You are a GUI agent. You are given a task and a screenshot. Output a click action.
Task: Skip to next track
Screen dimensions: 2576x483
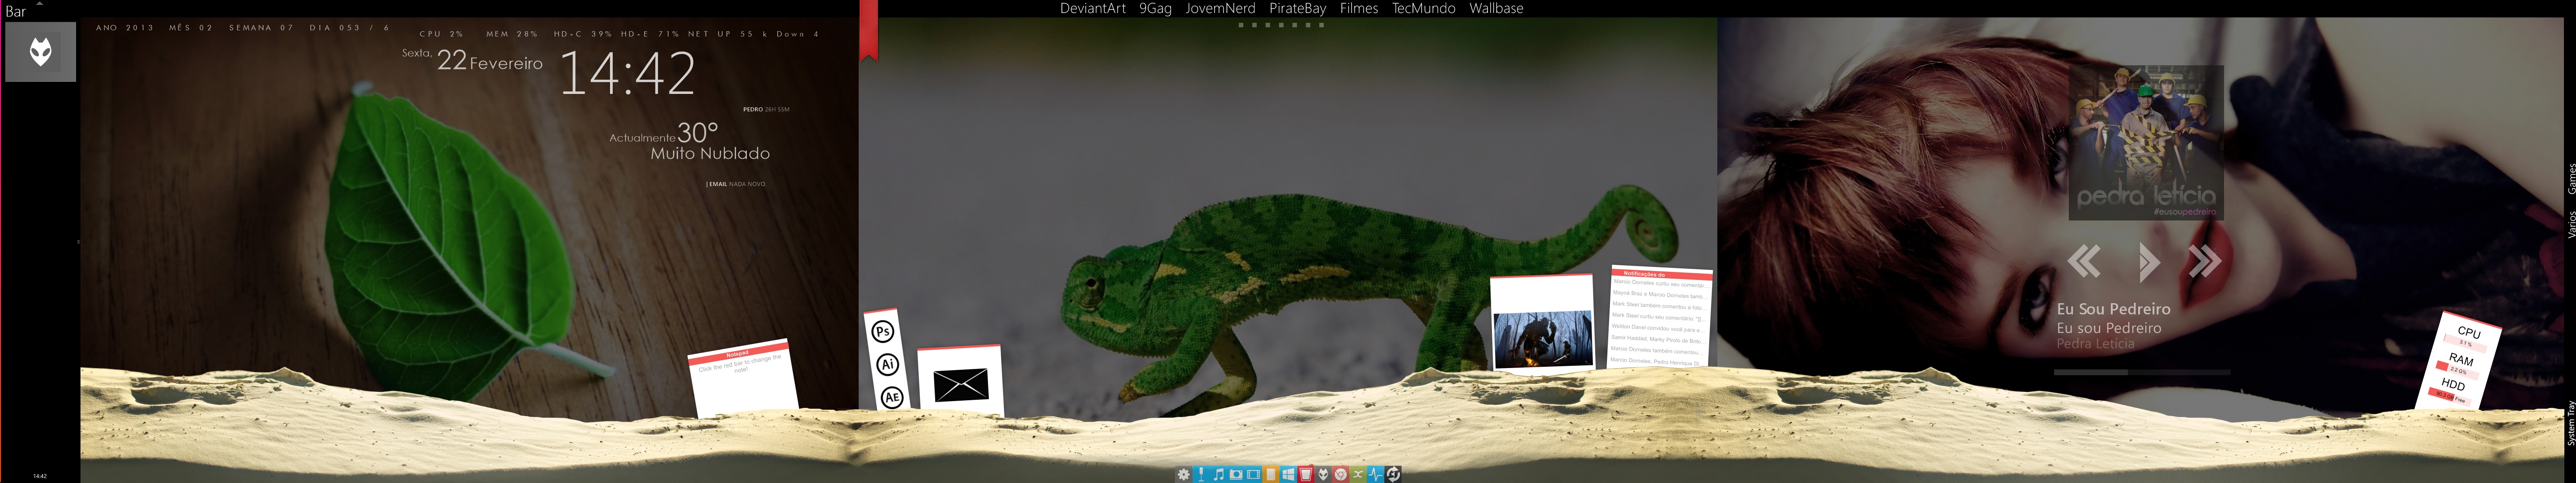click(2205, 261)
